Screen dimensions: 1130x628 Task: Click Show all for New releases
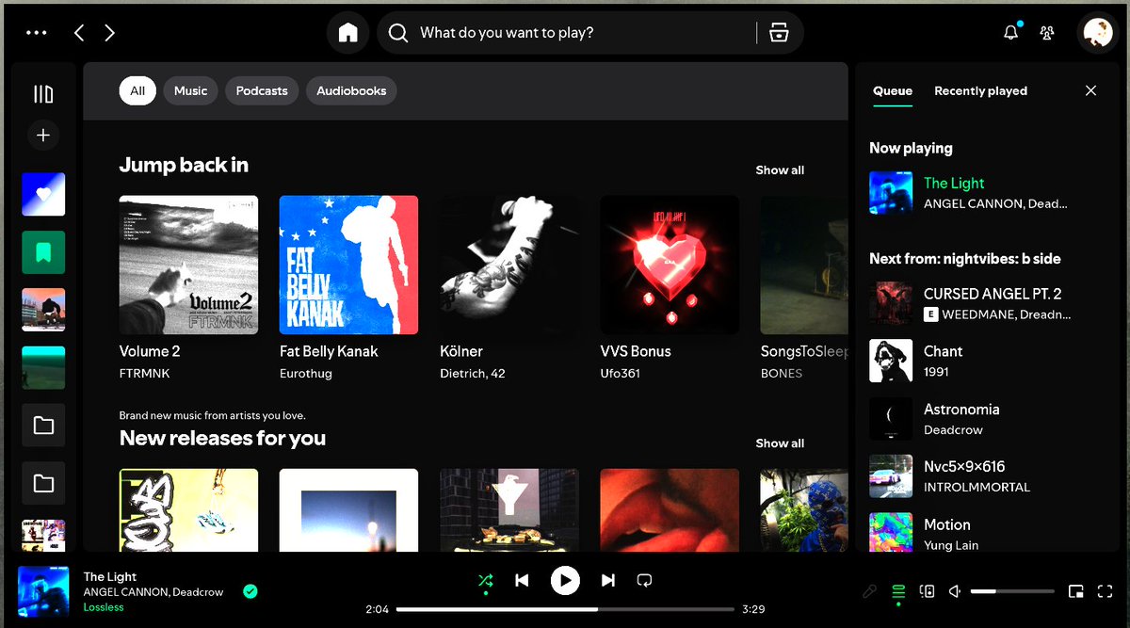click(x=780, y=443)
